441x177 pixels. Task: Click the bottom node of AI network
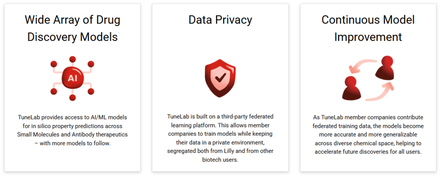point(73,98)
